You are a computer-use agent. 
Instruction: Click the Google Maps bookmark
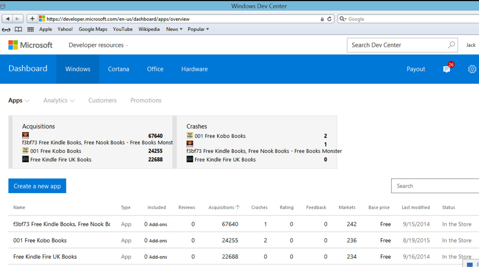tap(93, 29)
